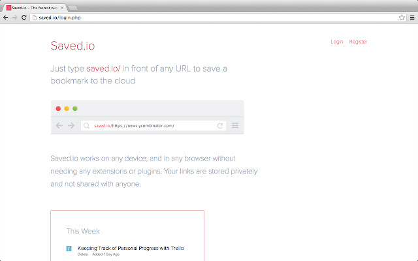The width and height of the screenshot is (418, 261).
Task: Click the browser forward arrow
Action: tap(14, 18)
